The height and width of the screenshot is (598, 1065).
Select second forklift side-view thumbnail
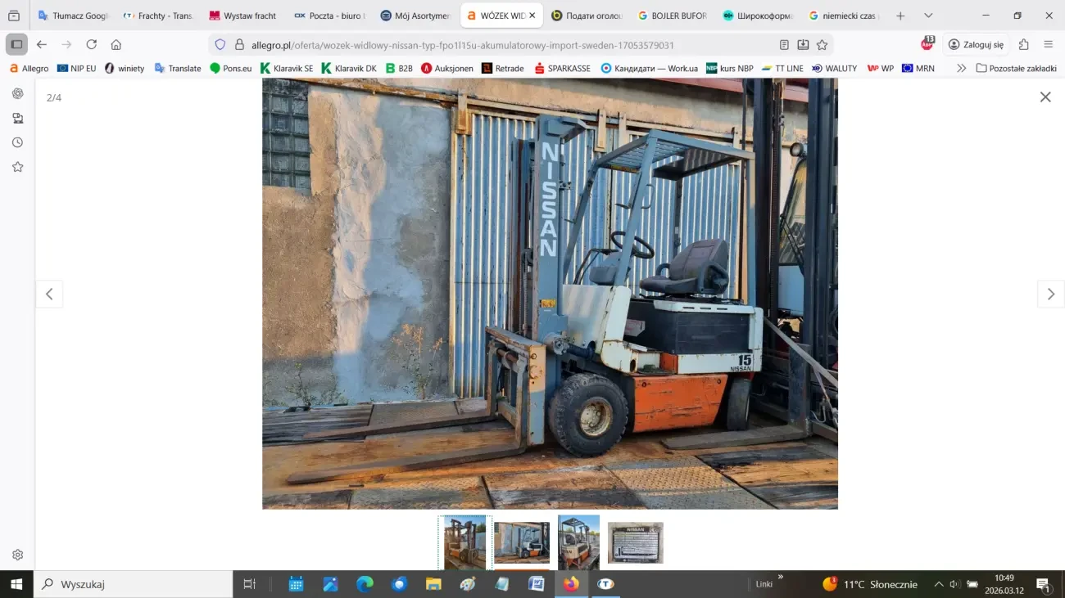522,542
